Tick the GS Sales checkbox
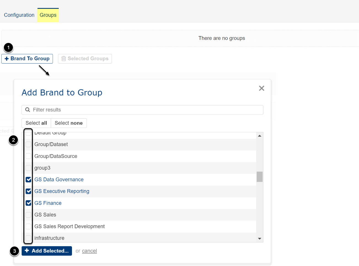 click(x=28, y=215)
